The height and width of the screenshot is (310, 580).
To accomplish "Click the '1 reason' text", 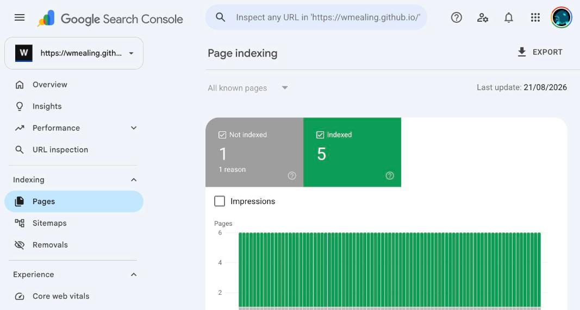I will [232, 169].
